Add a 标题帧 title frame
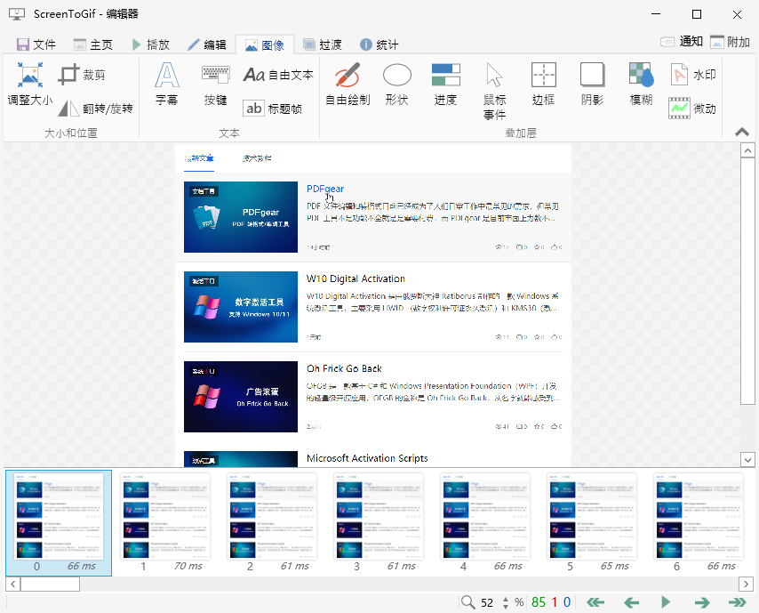The image size is (759, 613). tap(273, 108)
